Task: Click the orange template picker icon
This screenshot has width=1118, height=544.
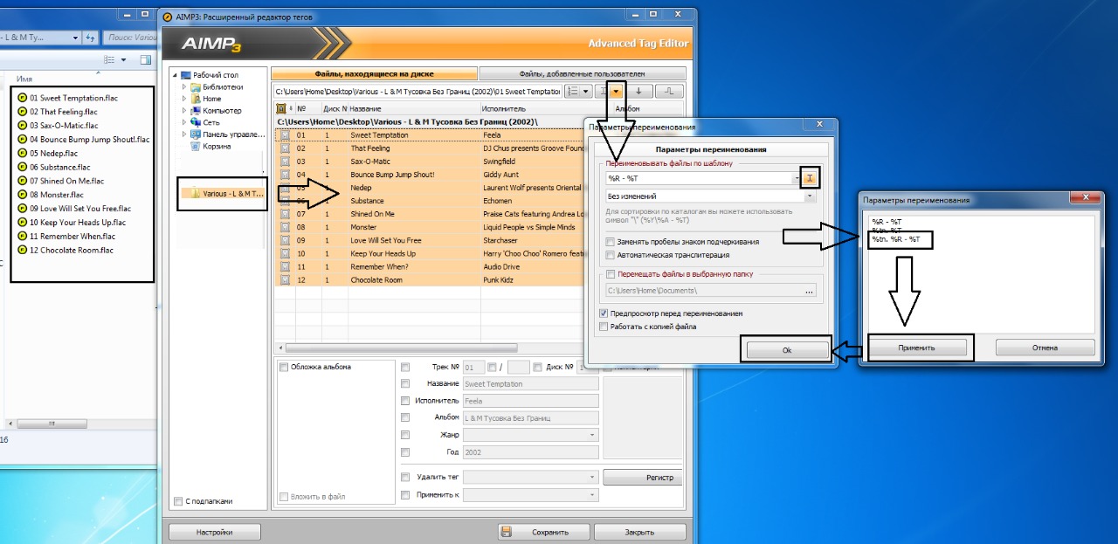Action: point(811,178)
